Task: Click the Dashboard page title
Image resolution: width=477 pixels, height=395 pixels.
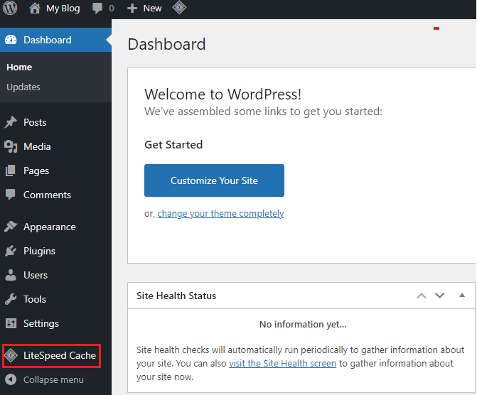Action: [x=166, y=44]
